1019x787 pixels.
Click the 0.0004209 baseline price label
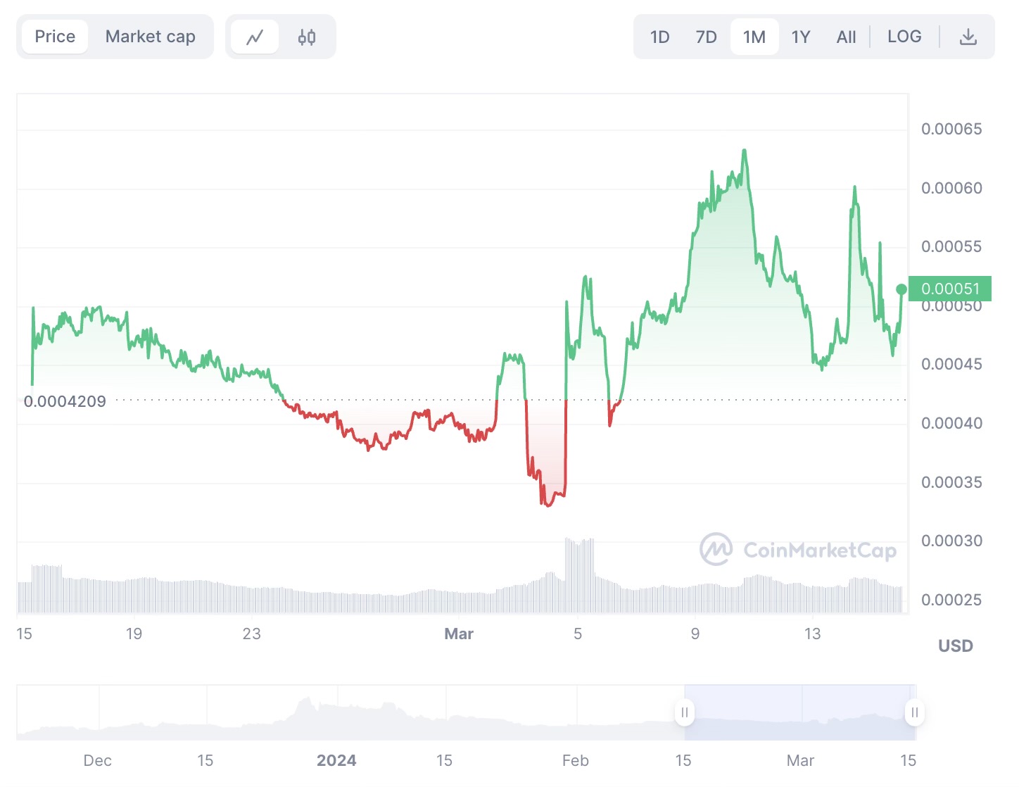pyautogui.click(x=65, y=401)
